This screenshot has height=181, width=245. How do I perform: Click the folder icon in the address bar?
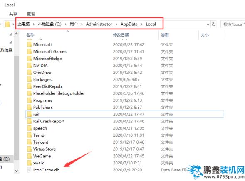pyautogui.click(x=7, y=24)
